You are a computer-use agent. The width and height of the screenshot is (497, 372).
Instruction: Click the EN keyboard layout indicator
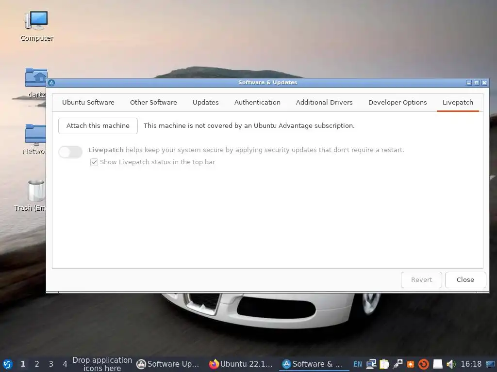click(358, 364)
